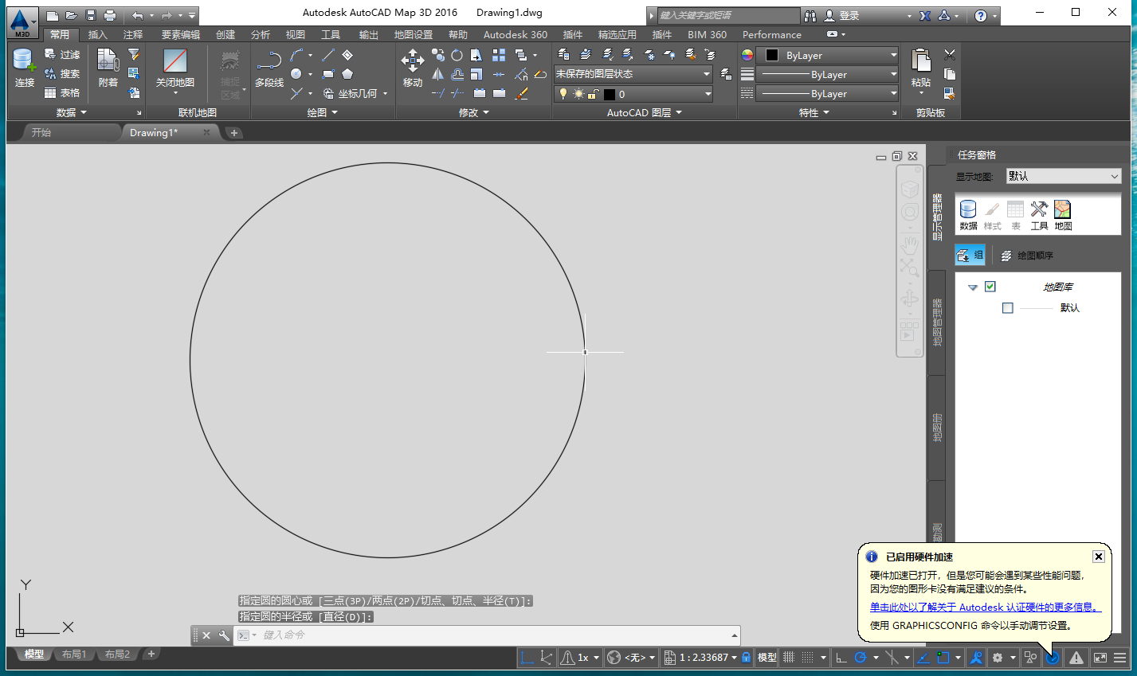The width and height of the screenshot is (1137, 676).
Task: Switch to the 插入 ribbon tab
Action: 97,34
